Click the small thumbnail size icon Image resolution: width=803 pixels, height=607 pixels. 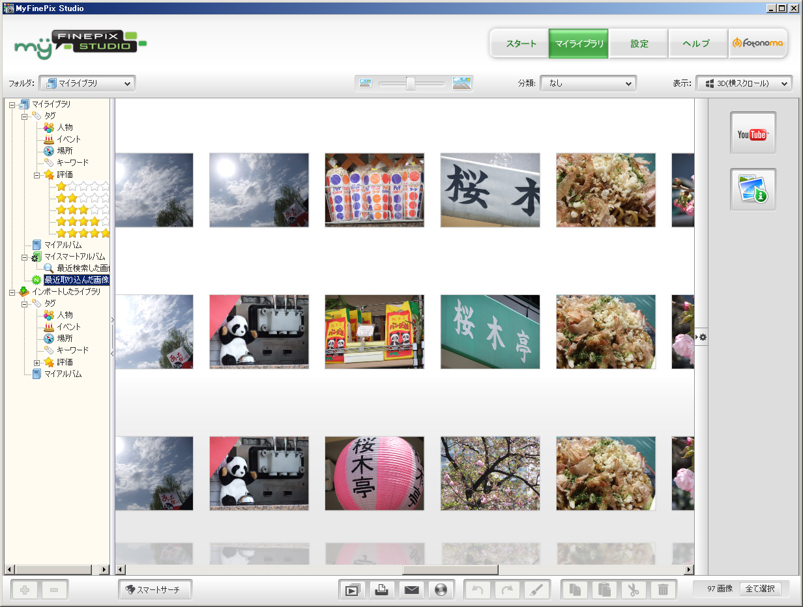(x=365, y=83)
